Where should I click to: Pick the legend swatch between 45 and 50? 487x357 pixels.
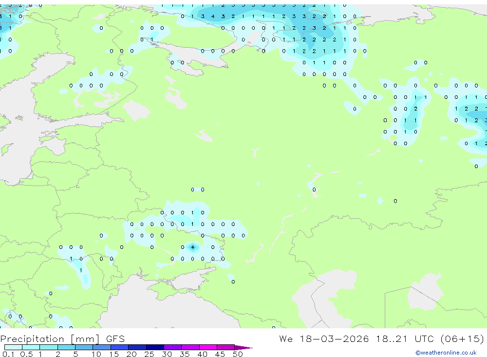225,347
